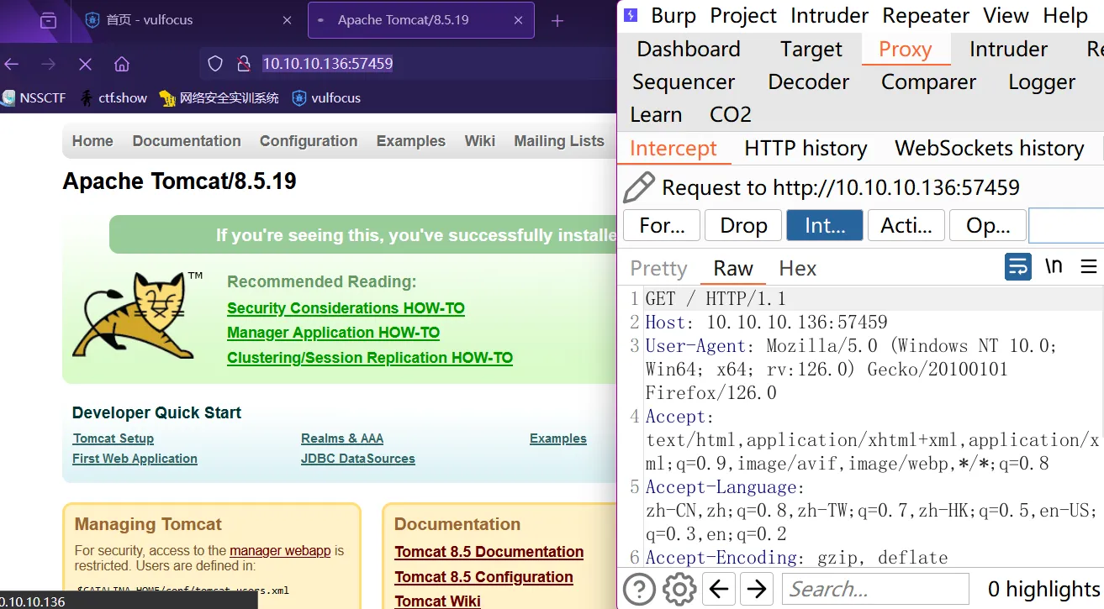Screen dimensions: 1104x609
Task: Toggle the Intercept is on button
Action: tap(824, 225)
